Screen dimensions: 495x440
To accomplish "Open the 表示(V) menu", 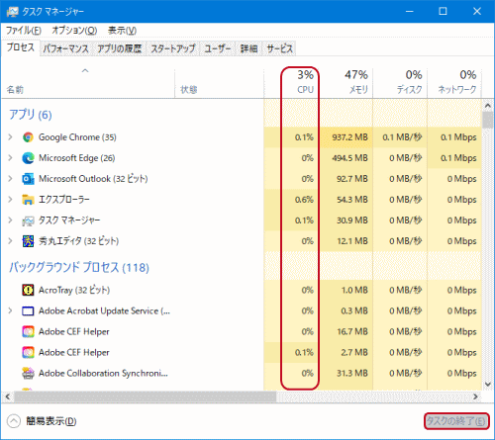I will tap(122, 31).
